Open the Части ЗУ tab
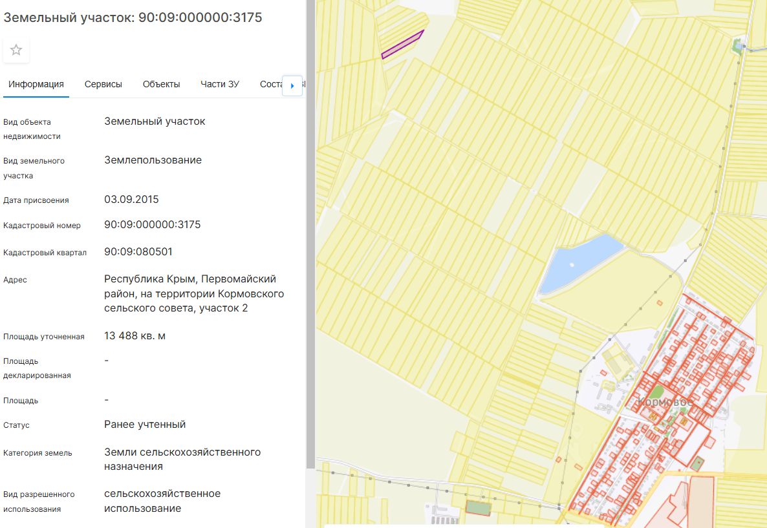767x528 pixels. (220, 84)
